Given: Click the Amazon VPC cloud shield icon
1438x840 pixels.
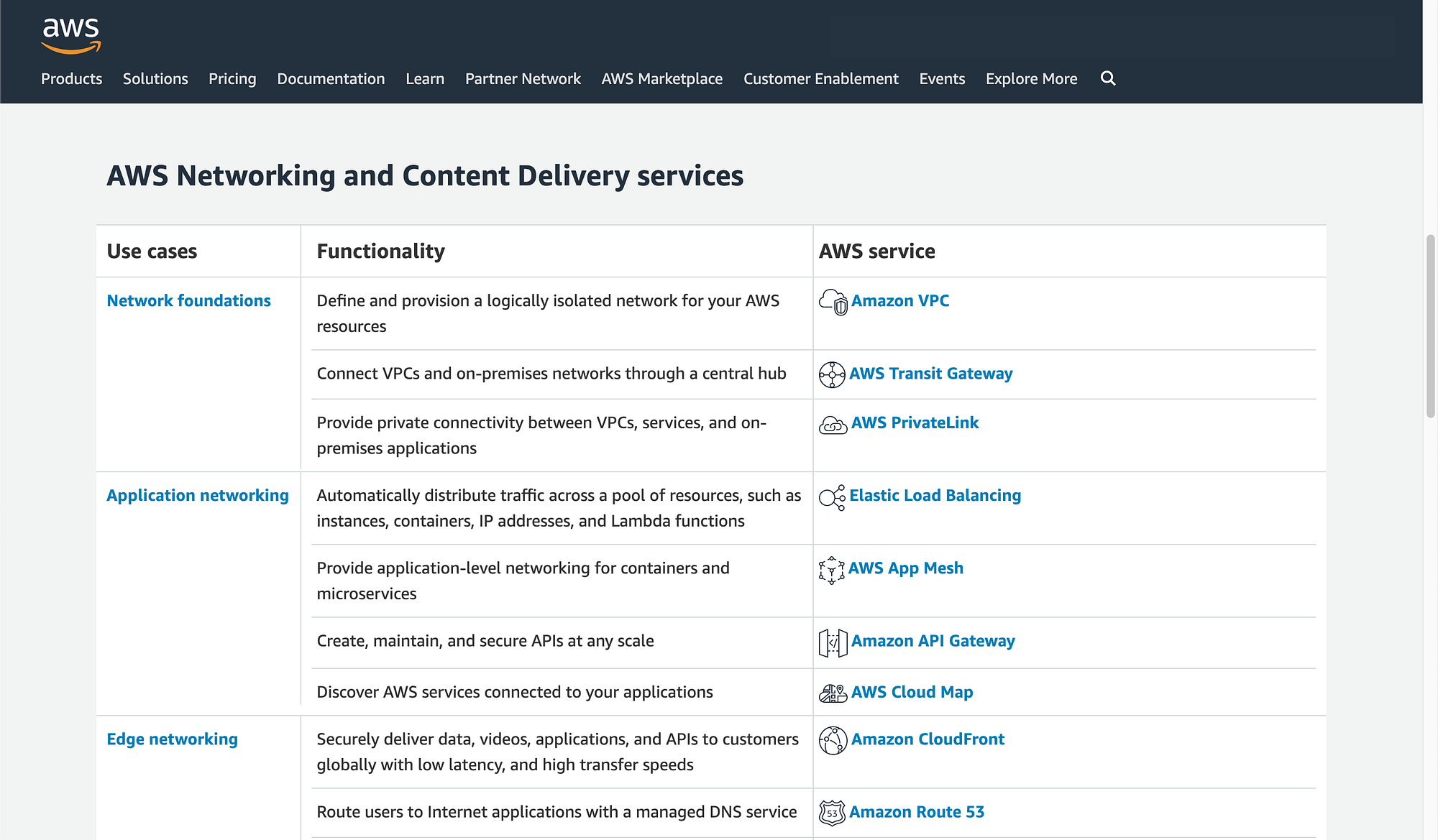Looking at the screenshot, I should pos(833,302).
